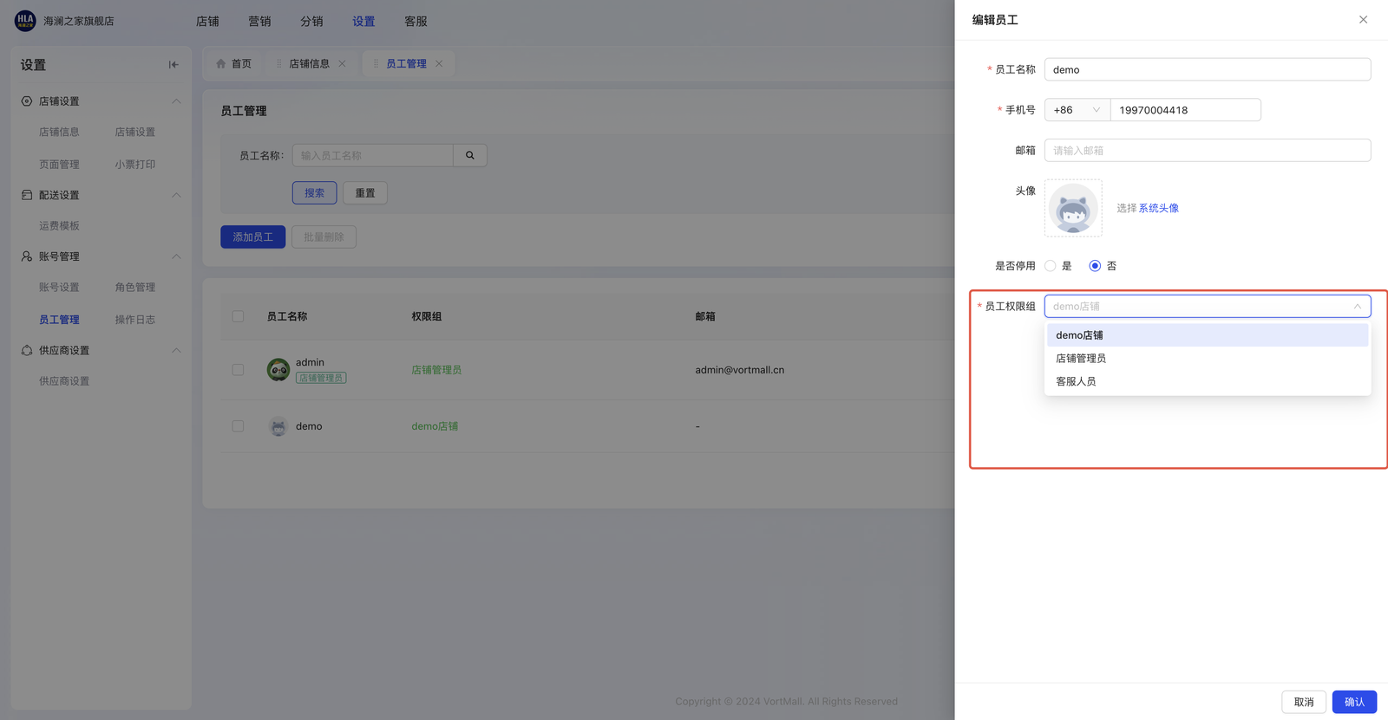Click the HLA store logo icon

(25, 21)
